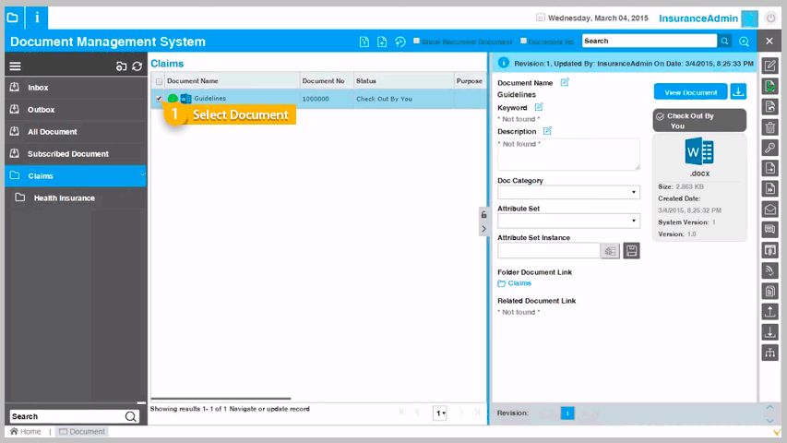Open advanced search magnifier icon
The height and width of the screenshot is (443, 787).
744,42
